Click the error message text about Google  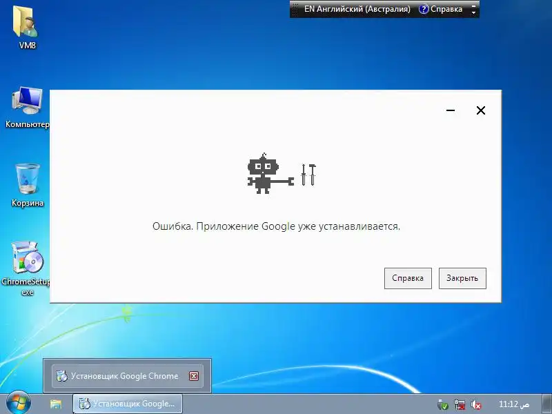(x=276, y=226)
